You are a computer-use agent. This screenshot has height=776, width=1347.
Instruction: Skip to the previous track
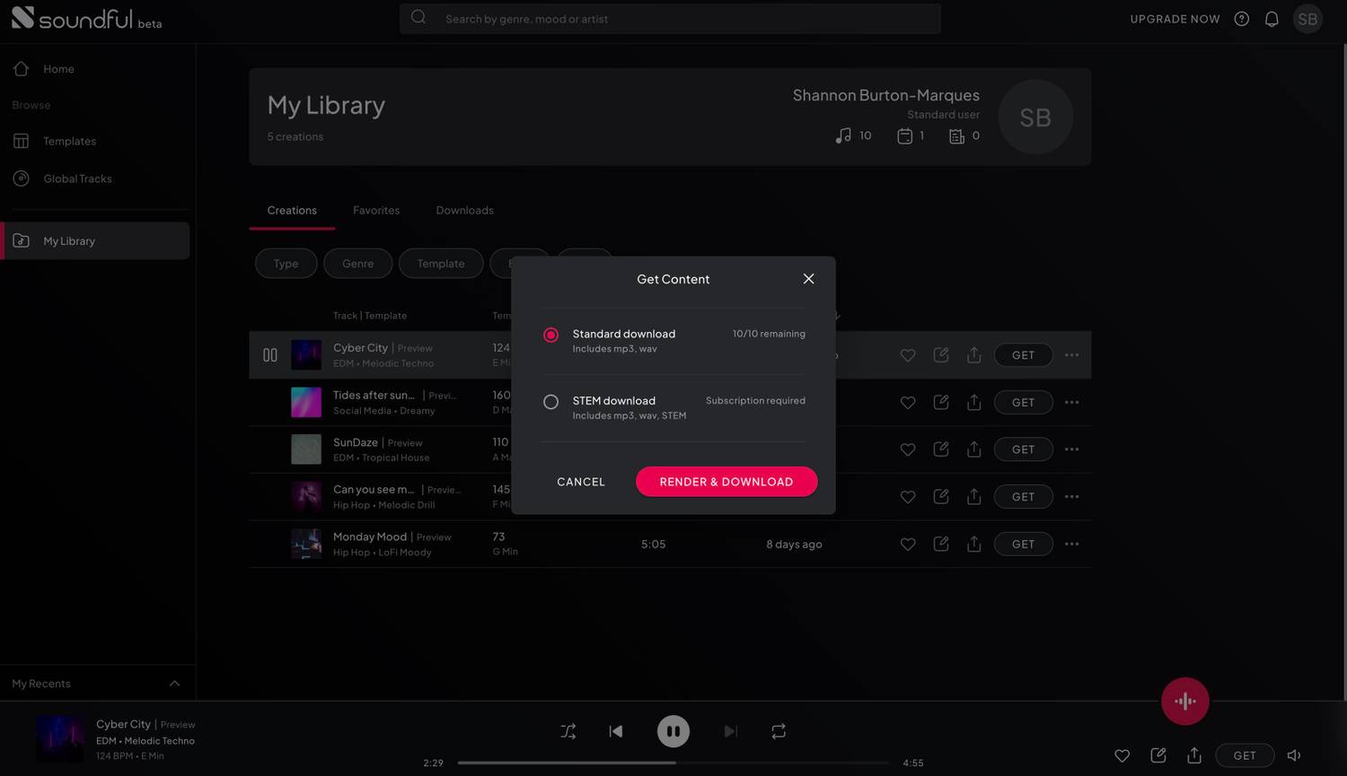[x=616, y=731]
